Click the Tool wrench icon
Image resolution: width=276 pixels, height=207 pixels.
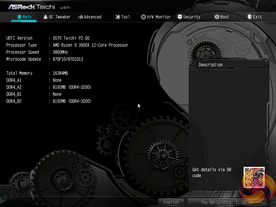click(118, 17)
